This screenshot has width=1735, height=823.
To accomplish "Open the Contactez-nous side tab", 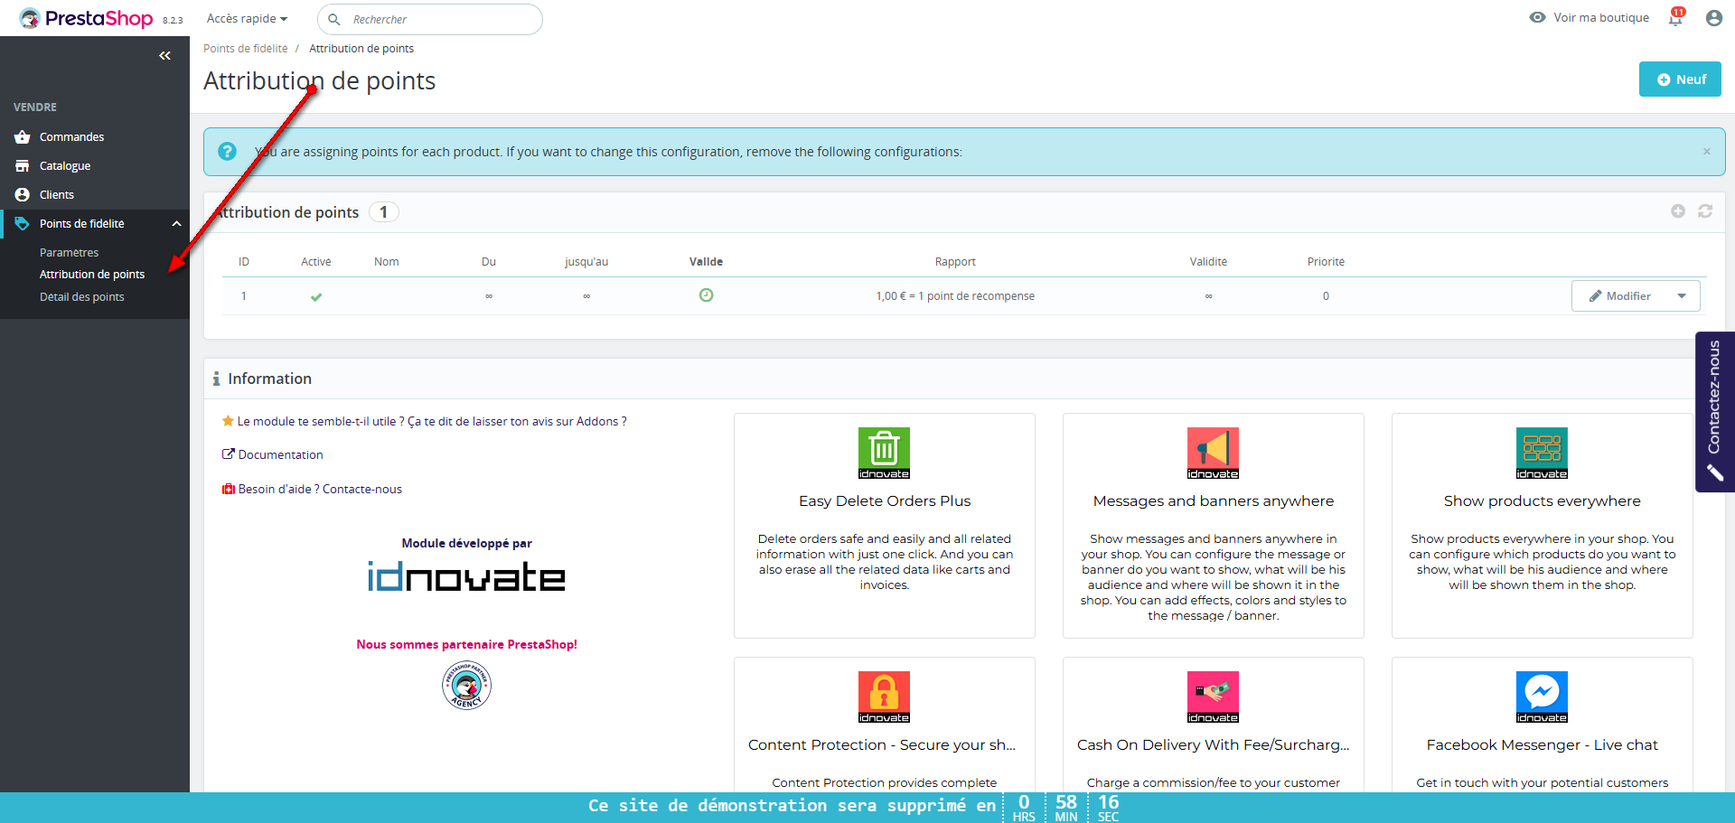I will click(x=1715, y=412).
